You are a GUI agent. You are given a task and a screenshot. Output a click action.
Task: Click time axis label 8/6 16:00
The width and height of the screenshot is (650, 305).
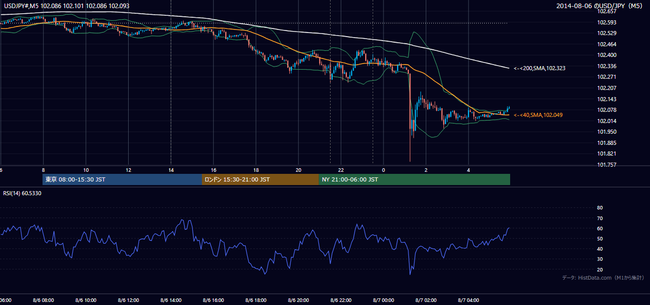[214, 300]
